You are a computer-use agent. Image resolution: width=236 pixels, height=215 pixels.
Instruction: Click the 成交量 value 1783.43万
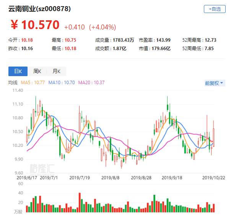(x=123, y=40)
